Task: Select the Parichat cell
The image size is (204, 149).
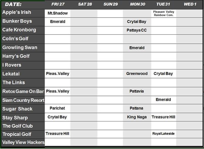Action: point(58,108)
